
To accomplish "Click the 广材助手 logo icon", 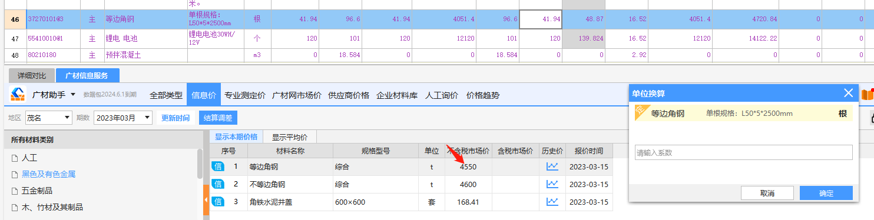I will point(18,95).
